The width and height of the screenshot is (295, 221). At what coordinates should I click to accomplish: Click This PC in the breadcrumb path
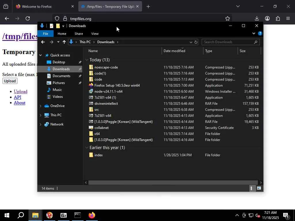tap(85, 42)
